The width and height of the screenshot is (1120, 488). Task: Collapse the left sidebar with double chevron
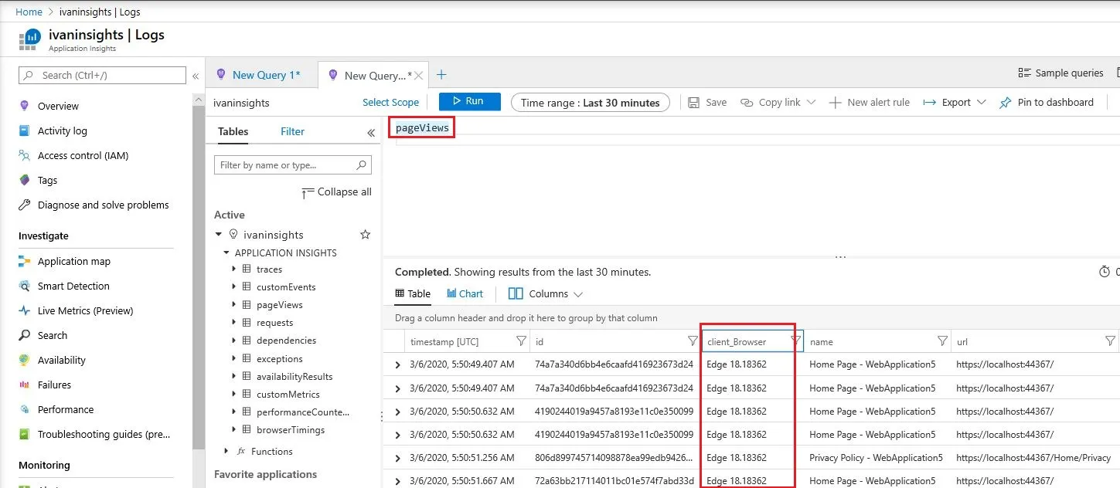pyautogui.click(x=196, y=76)
